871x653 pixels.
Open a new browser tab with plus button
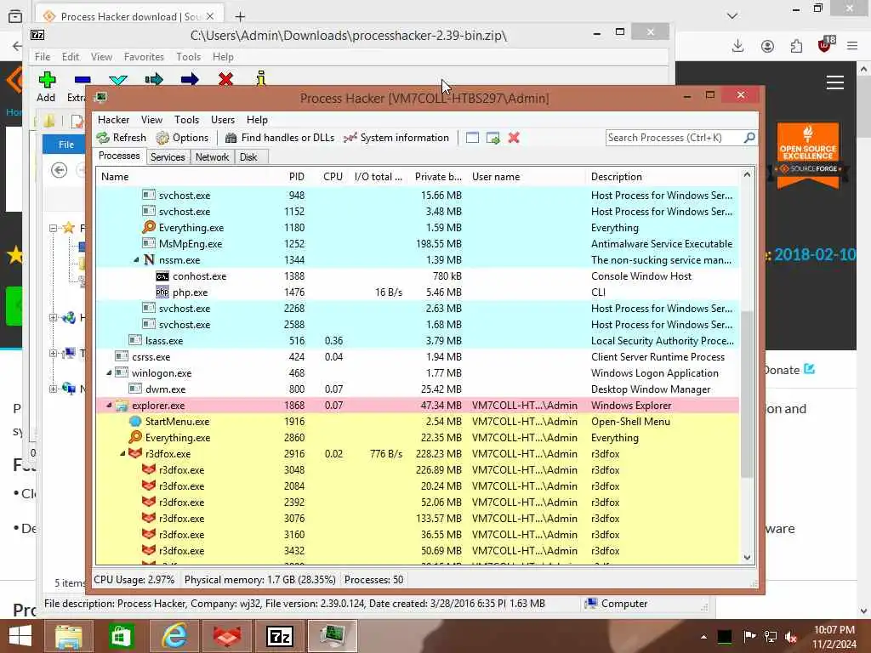[240, 17]
